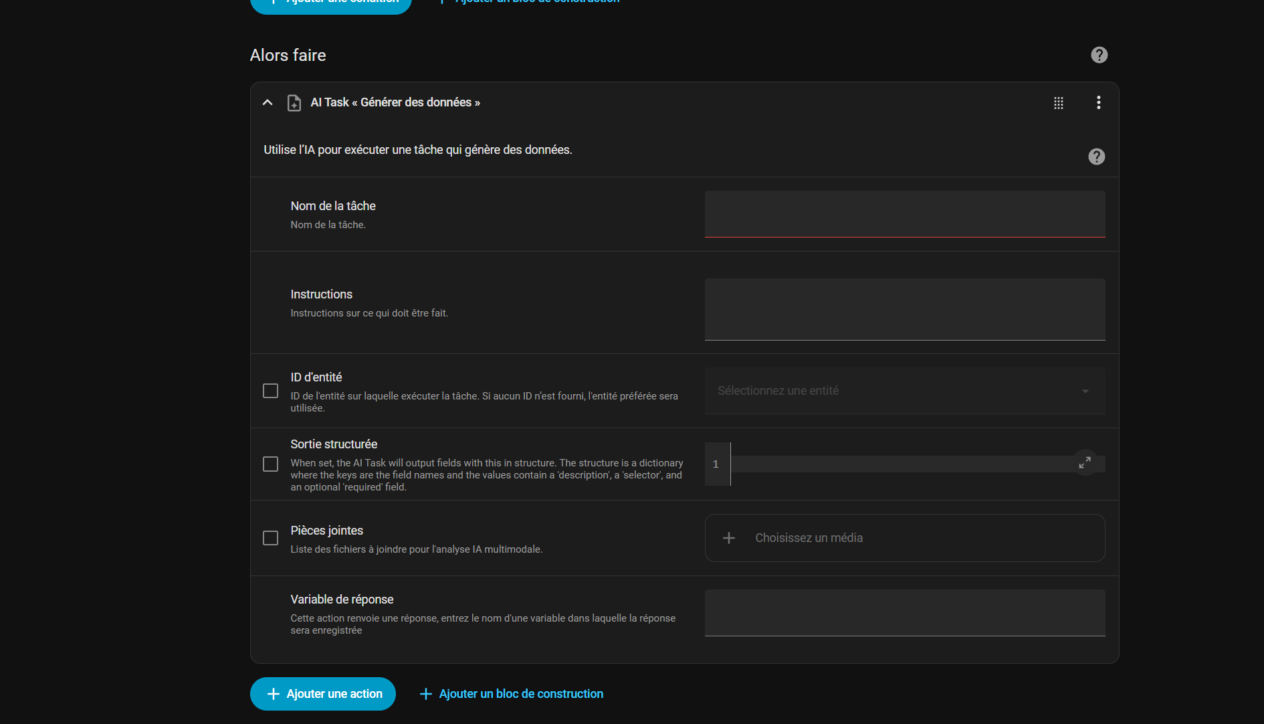The image size is (1264, 724).
Task: Enable the ID d'entité checkbox
Action: [x=270, y=391]
